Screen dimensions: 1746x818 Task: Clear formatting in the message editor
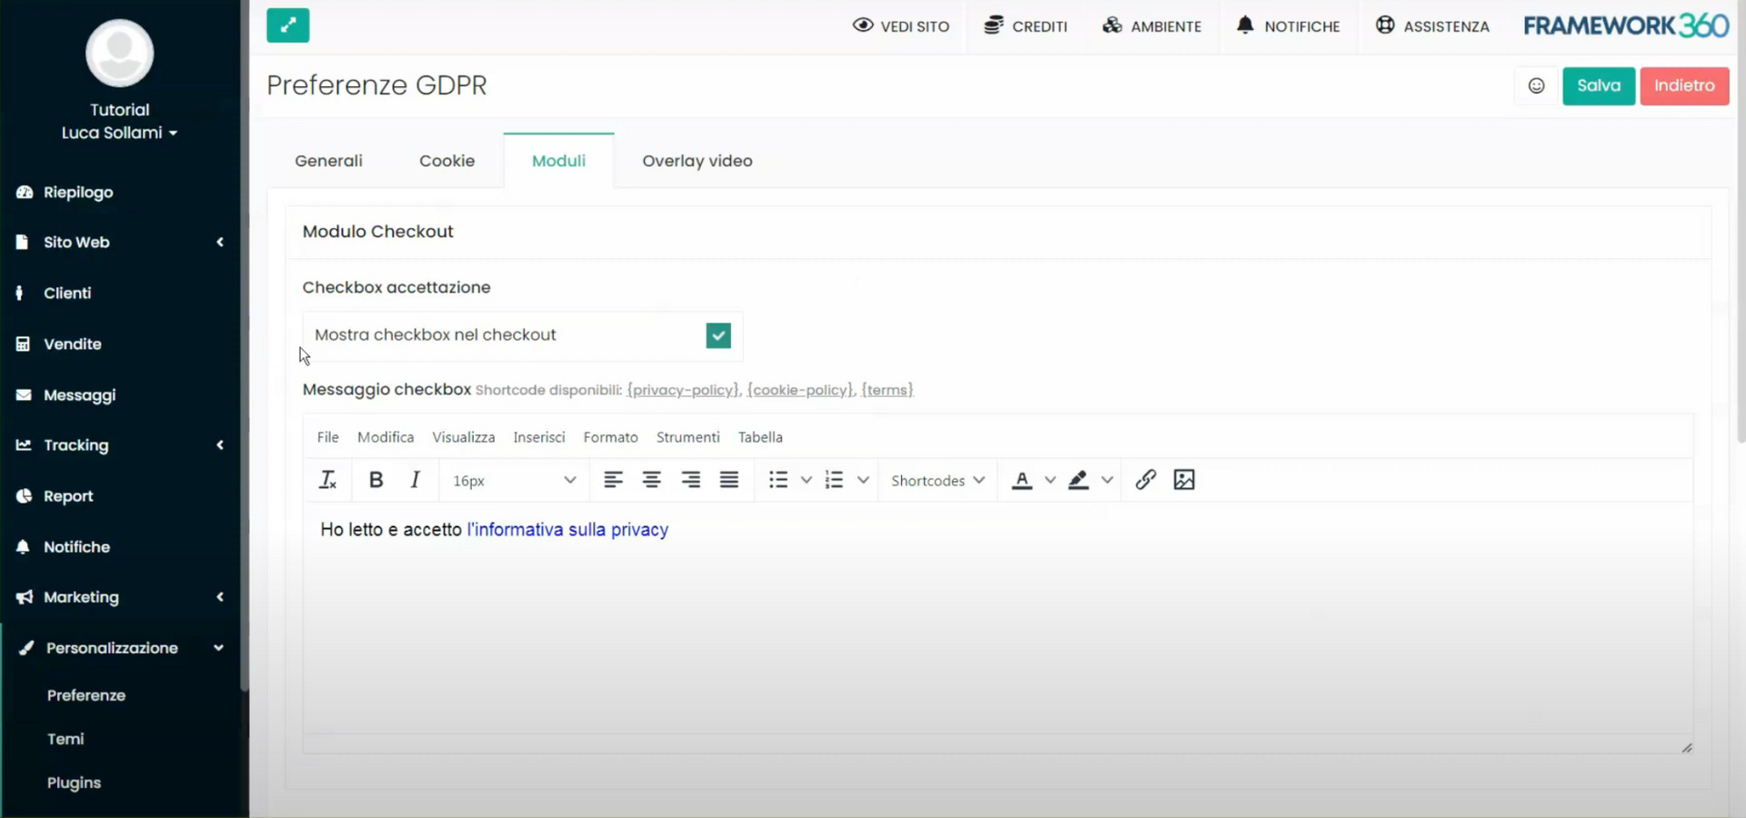[x=327, y=480]
